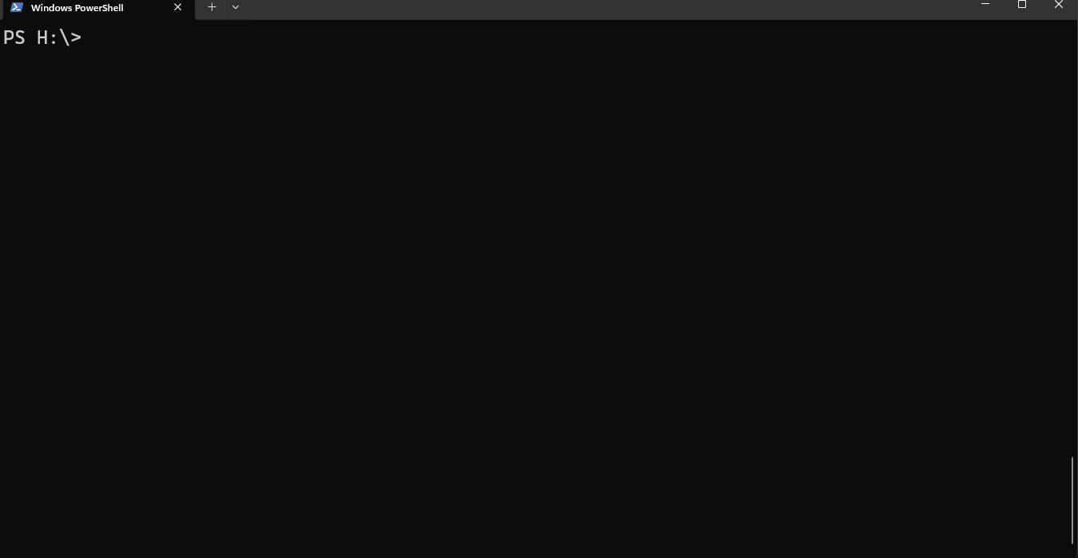The height and width of the screenshot is (558, 1078).
Task: Click blank terminal space near bottom left
Action: click(48, 527)
